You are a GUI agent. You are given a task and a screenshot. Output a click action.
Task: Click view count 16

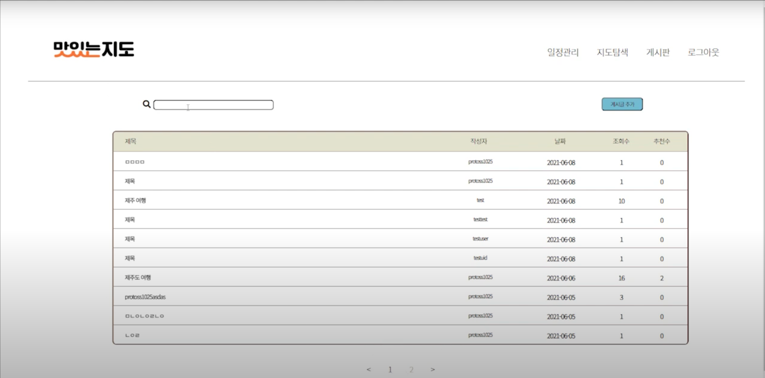pyautogui.click(x=621, y=278)
